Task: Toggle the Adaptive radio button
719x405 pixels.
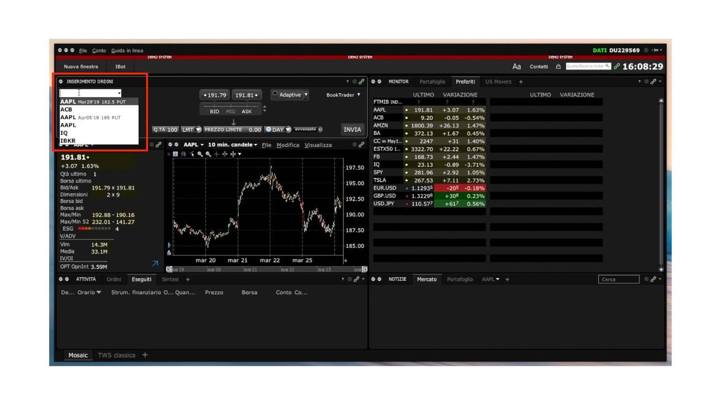Action: (275, 94)
